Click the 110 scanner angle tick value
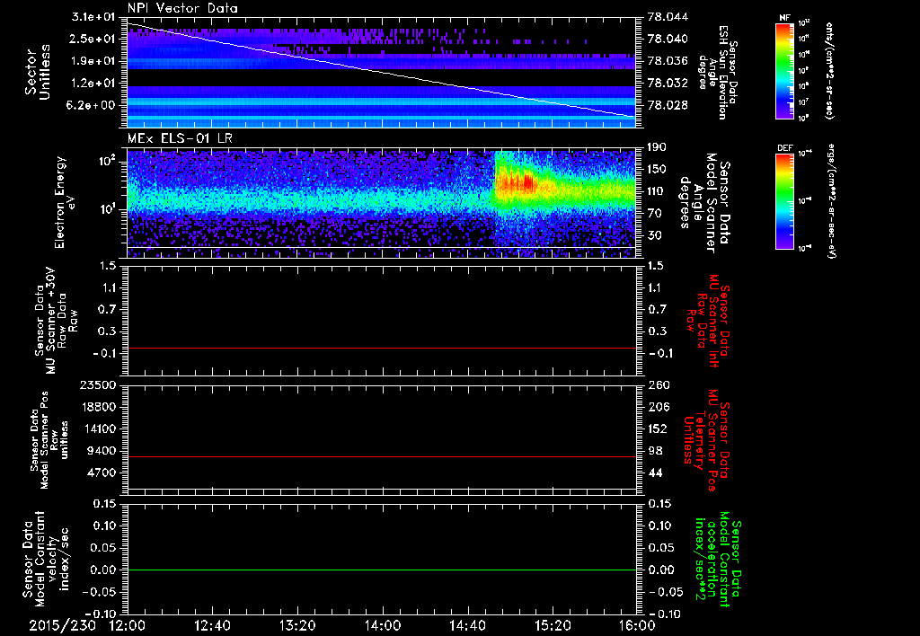The image size is (920, 636). pyautogui.click(x=658, y=191)
